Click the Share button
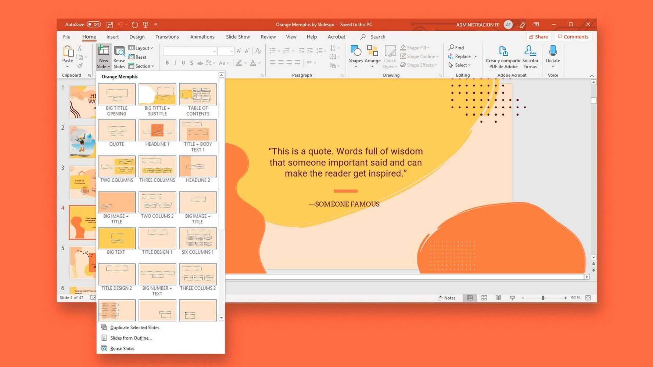The height and width of the screenshot is (367, 653). [539, 37]
